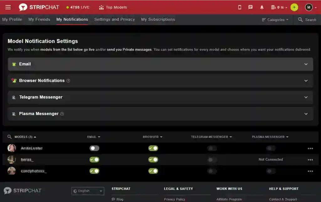Click Search text in the navigation bar
This screenshot has height=202, width=321.
click(x=311, y=20)
